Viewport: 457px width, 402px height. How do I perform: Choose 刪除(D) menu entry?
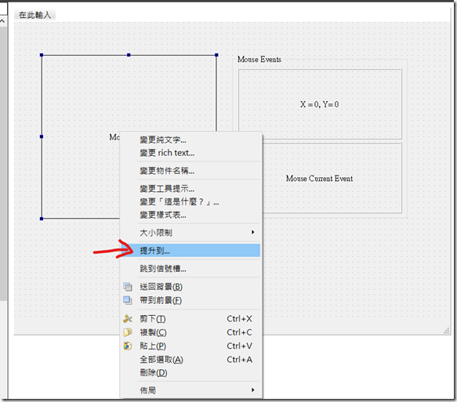(x=191, y=372)
